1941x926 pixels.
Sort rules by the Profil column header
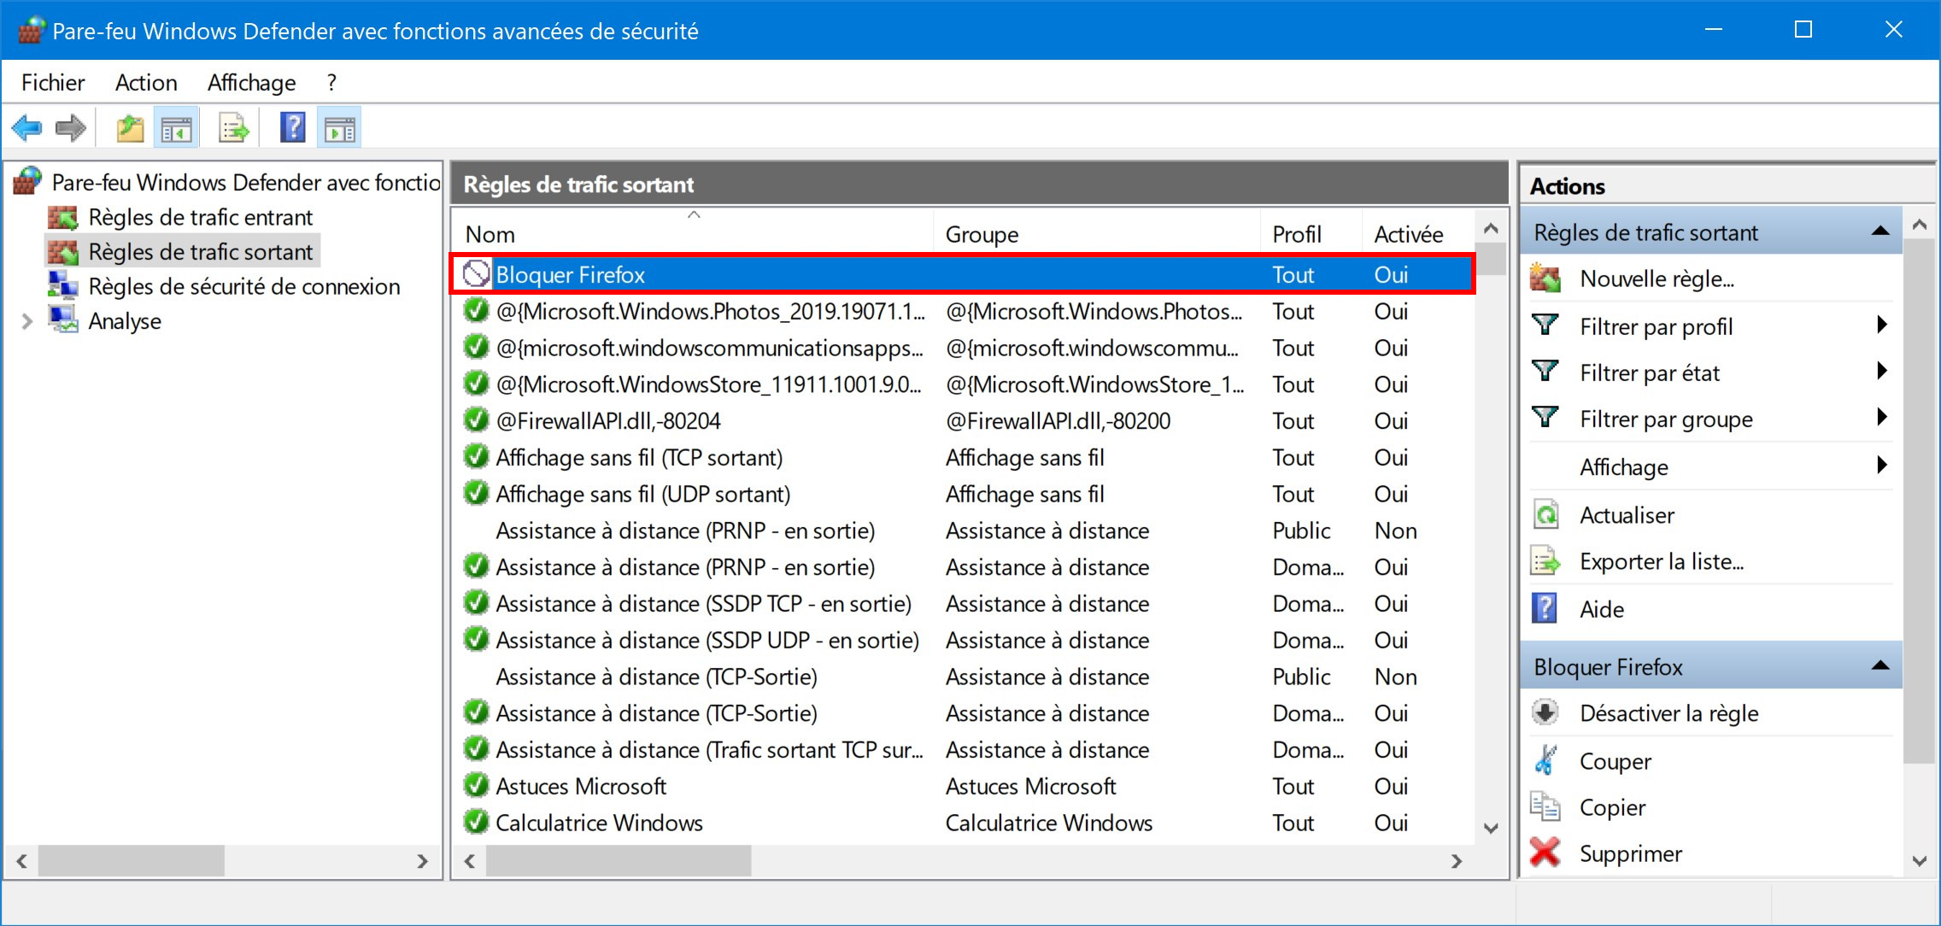click(x=1311, y=233)
